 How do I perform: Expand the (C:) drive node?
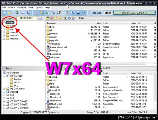[4, 95]
